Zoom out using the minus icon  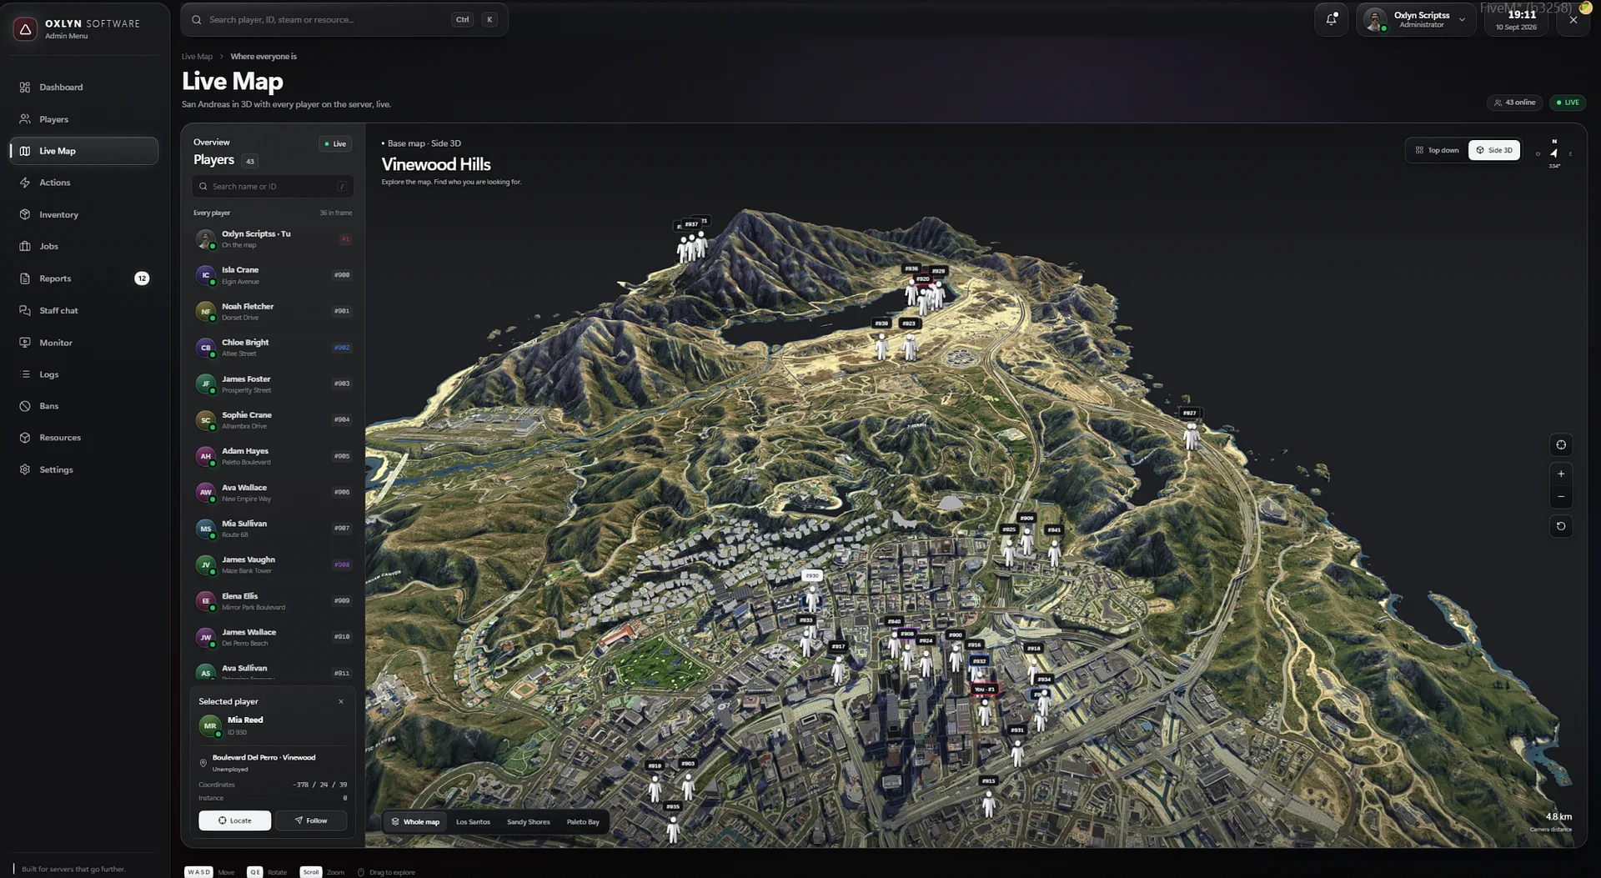[1561, 497]
